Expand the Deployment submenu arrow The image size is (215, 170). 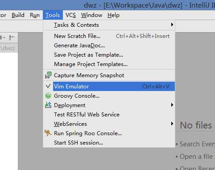(x=172, y=105)
